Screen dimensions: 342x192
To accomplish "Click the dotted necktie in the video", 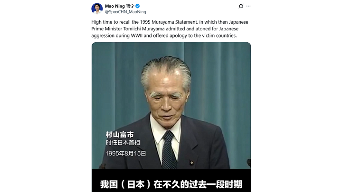I will 169,150.
